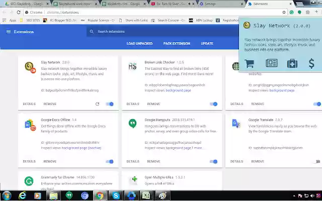Open Google Hangouts background page link
Viewport: 322px width, 201px height.
click(x=178, y=148)
